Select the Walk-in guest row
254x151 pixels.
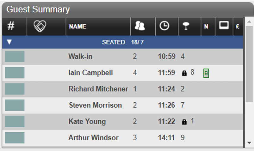click(80, 57)
